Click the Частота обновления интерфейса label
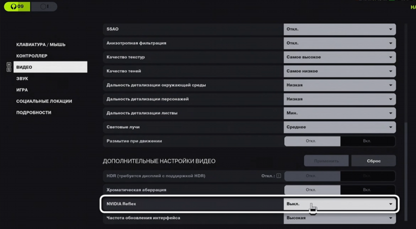This screenshot has height=229, width=416. [x=143, y=218]
